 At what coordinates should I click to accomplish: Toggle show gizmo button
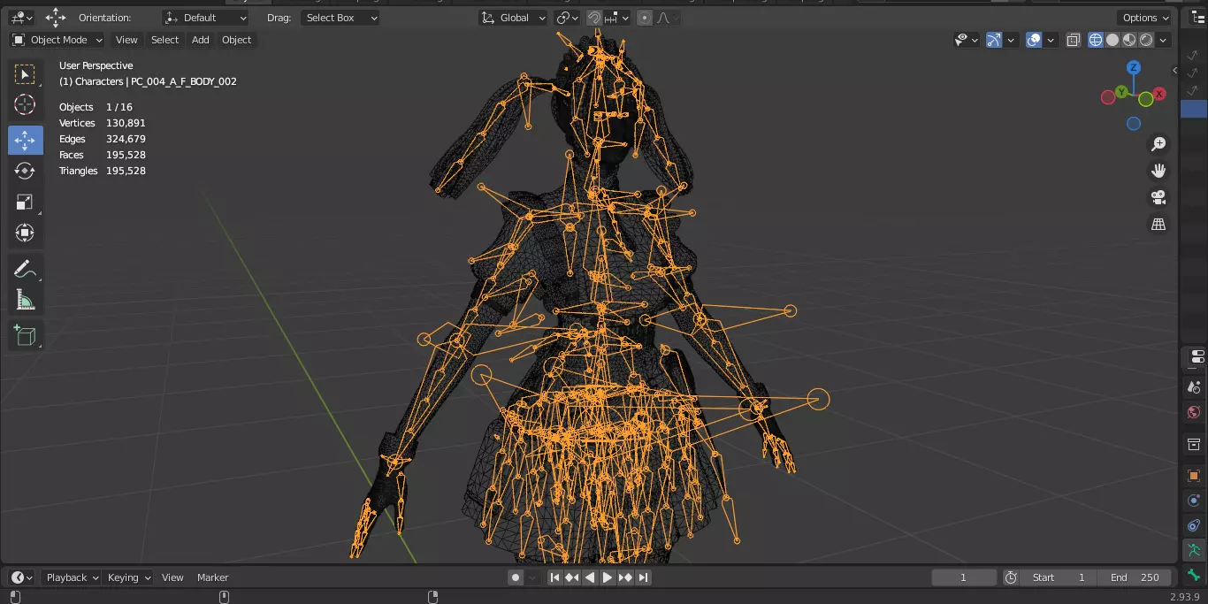tap(994, 40)
